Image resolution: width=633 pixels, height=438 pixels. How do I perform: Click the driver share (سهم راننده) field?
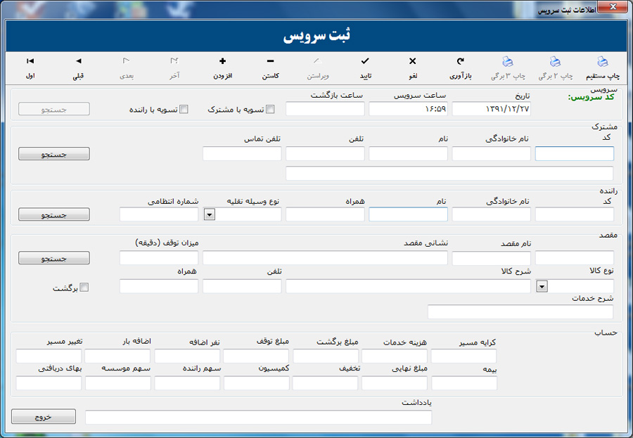click(187, 383)
